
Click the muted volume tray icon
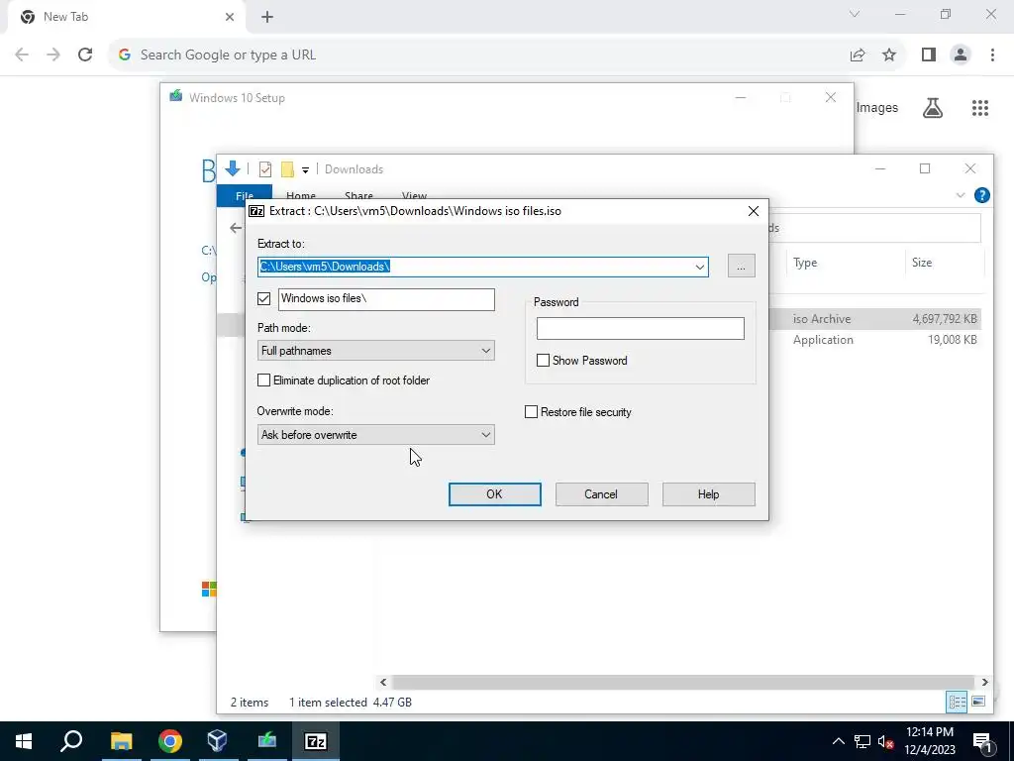click(885, 741)
